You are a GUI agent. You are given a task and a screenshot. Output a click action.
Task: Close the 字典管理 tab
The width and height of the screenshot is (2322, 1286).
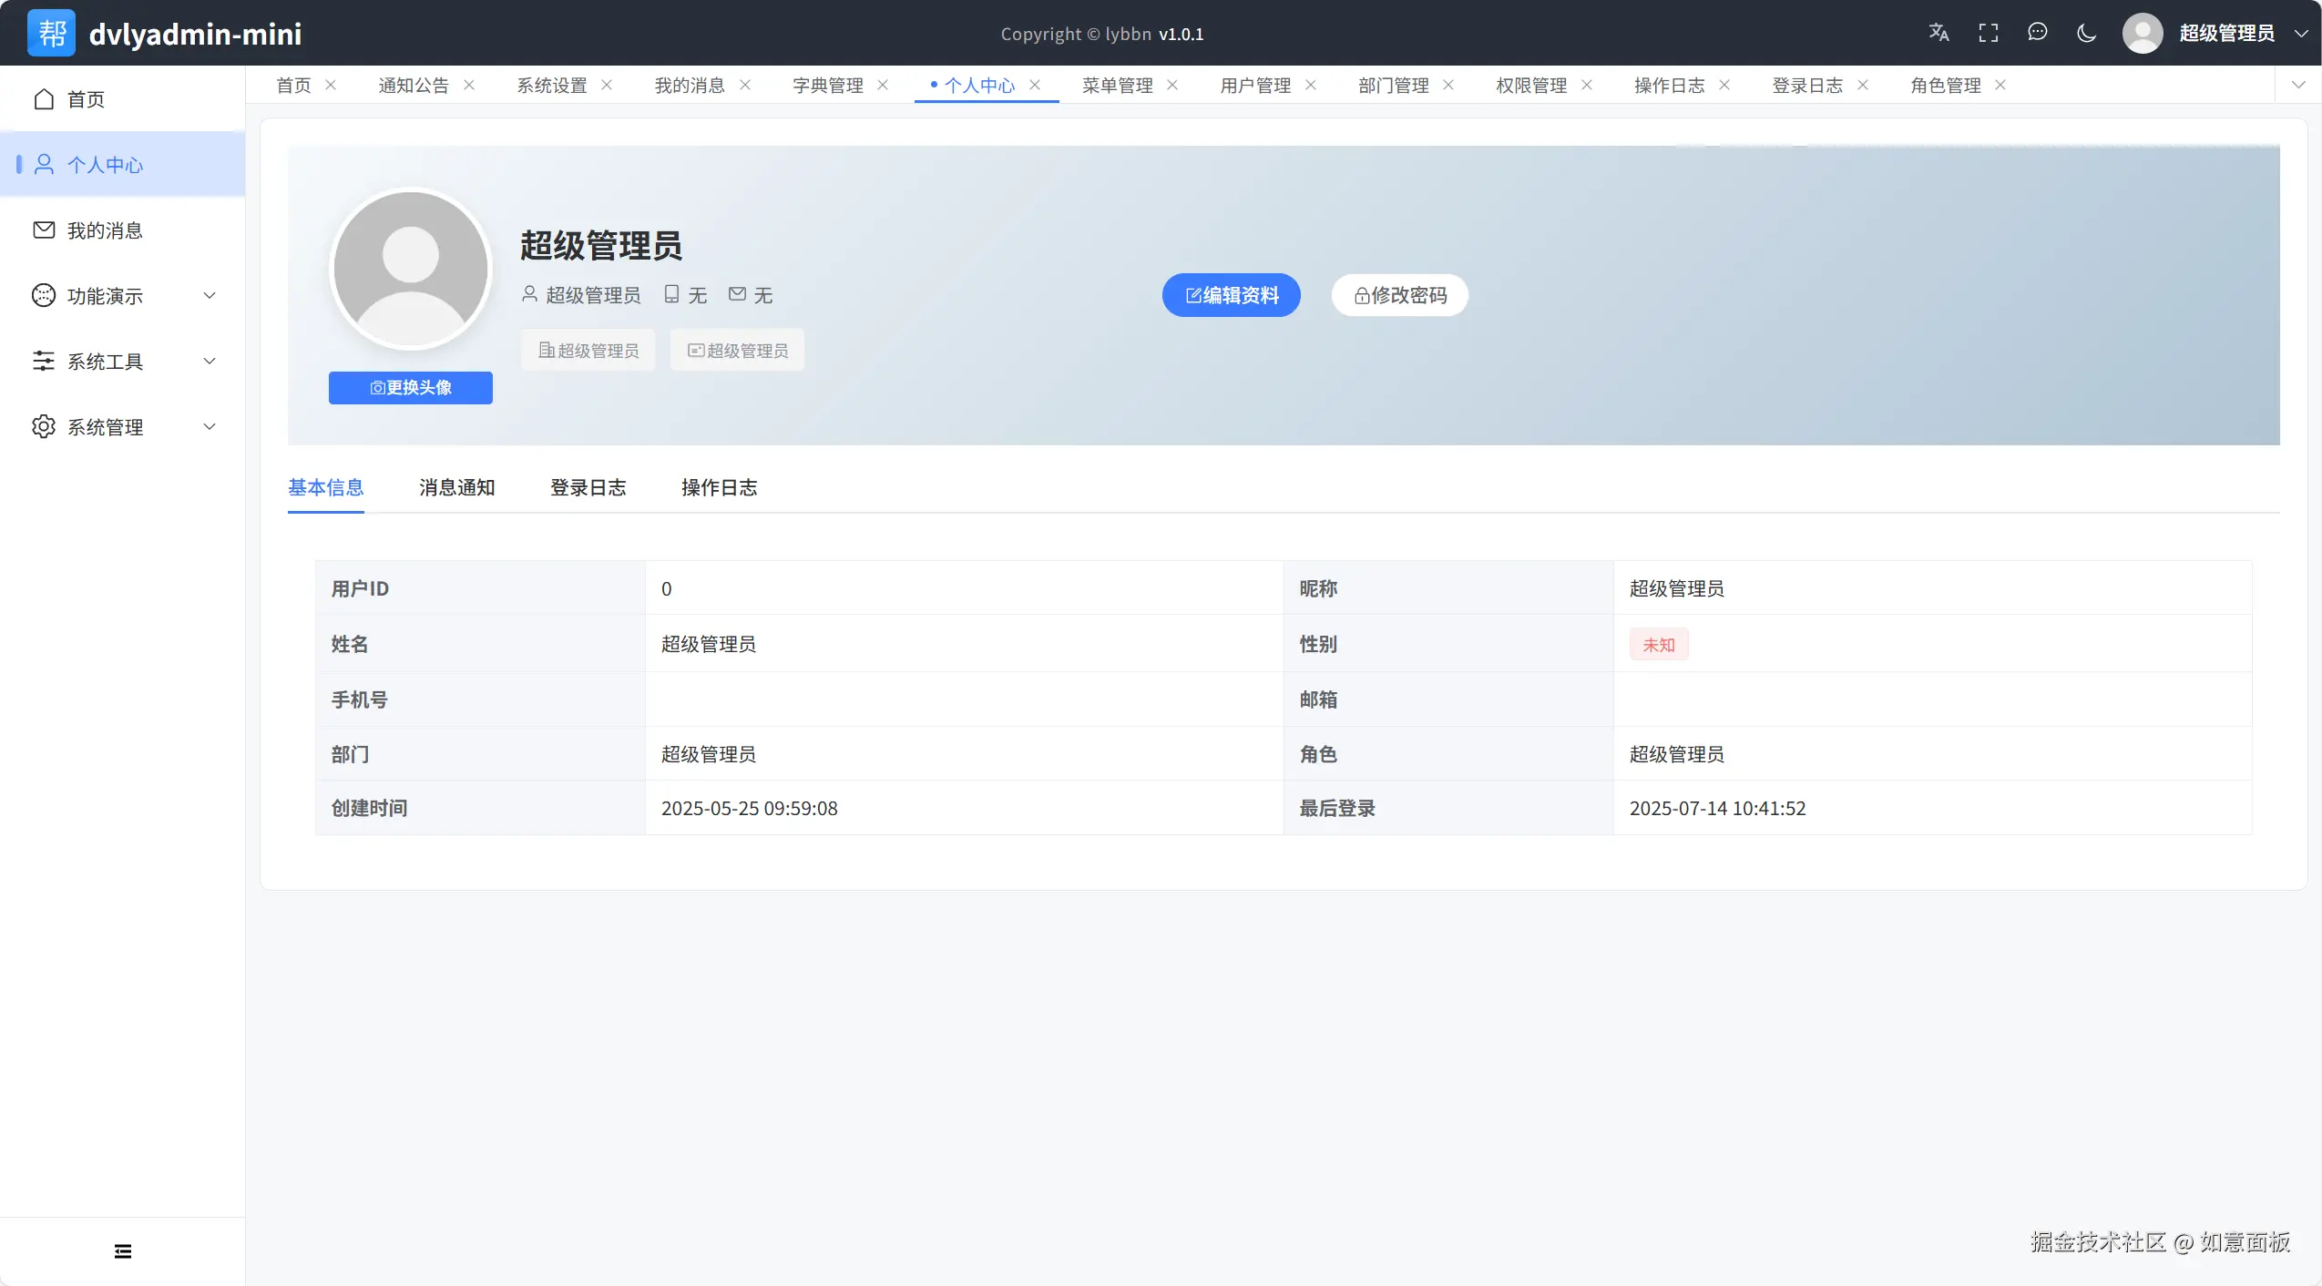pyautogui.click(x=883, y=85)
